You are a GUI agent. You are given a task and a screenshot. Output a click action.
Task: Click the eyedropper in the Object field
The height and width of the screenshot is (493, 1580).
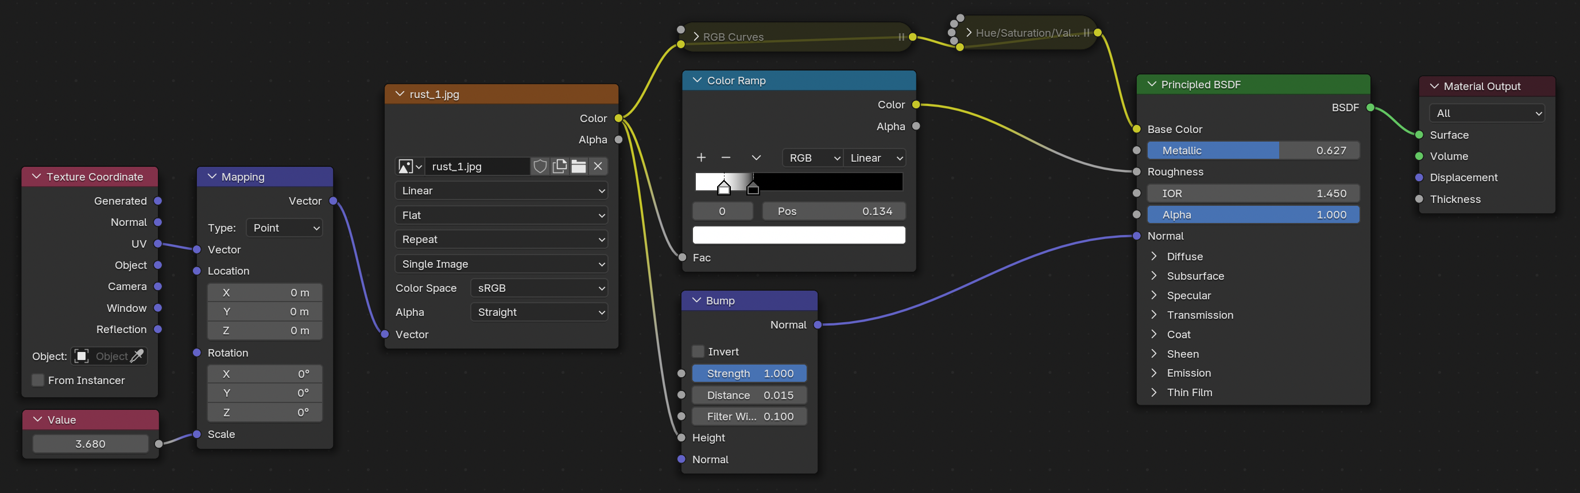[137, 356]
